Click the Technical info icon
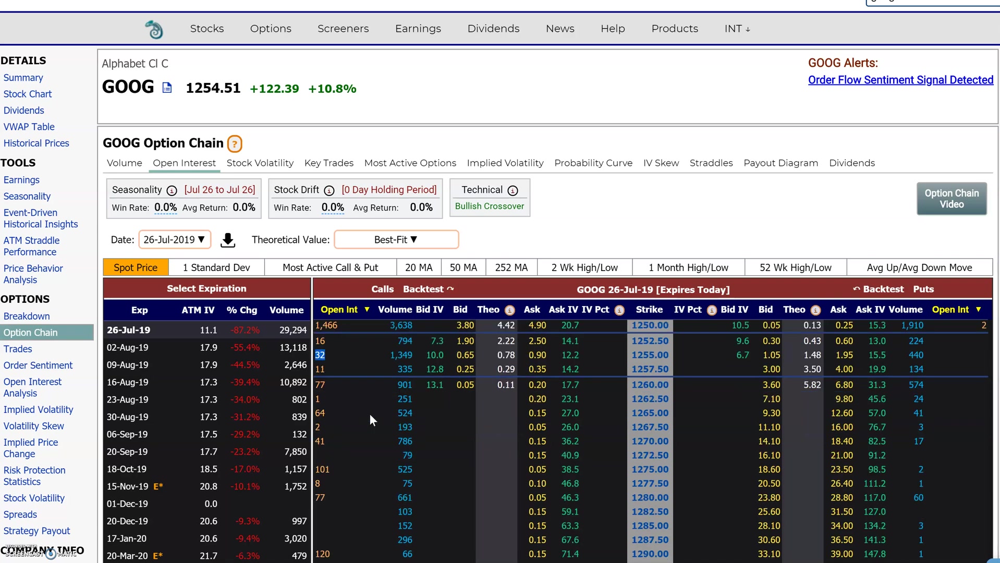This screenshot has height=563, width=1000. pyautogui.click(x=514, y=191)
